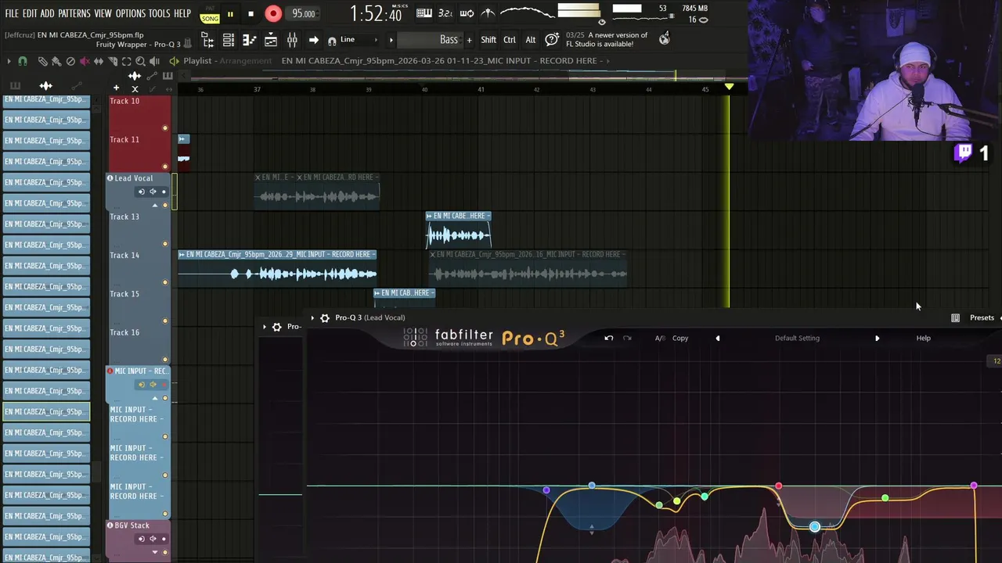
Task: Pause playback with the transport pause button
Action: click(x=230, y=14)
